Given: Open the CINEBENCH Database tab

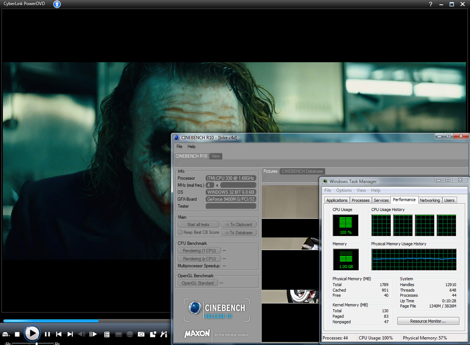Looking at the screenshot, I should [x=302, y=171].
